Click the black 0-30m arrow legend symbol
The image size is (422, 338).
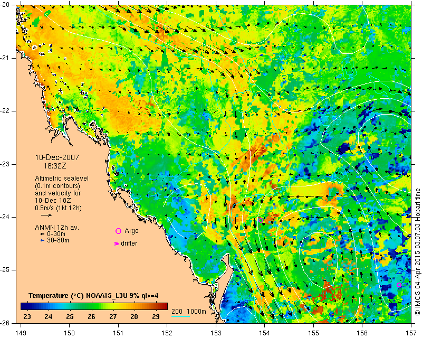[42, 234]
